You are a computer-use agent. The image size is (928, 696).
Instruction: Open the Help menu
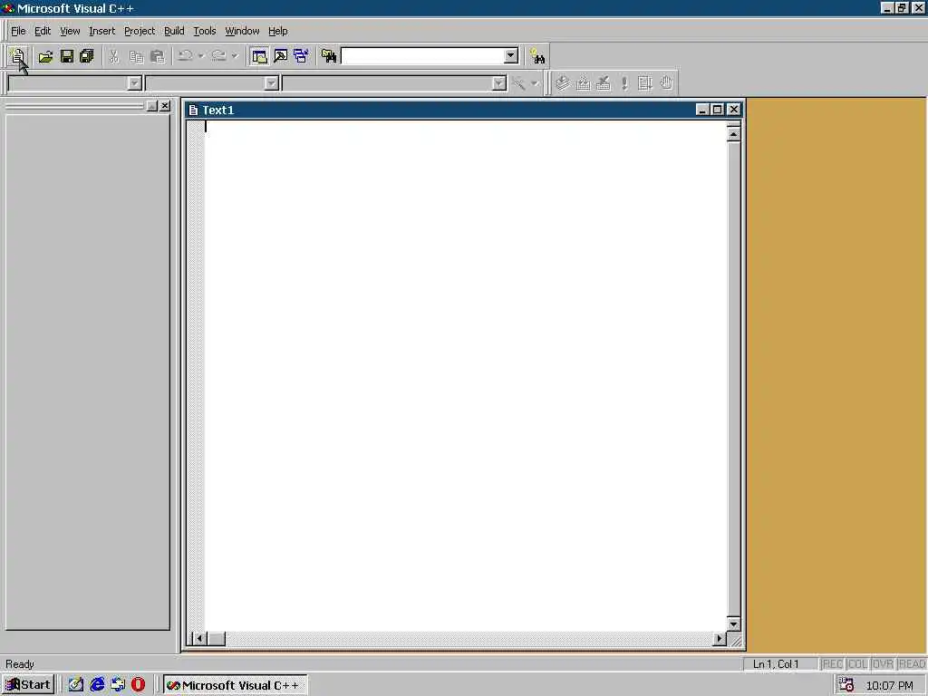(x=278, y=31)
